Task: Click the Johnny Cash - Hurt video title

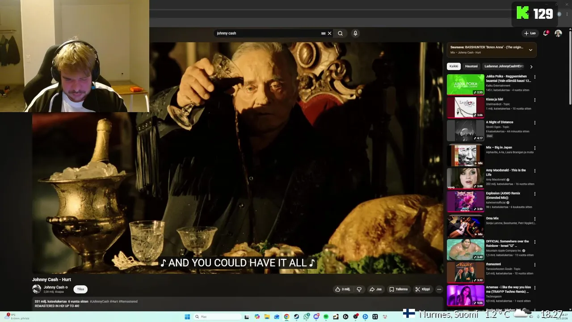Action: (x=51, y=280)
